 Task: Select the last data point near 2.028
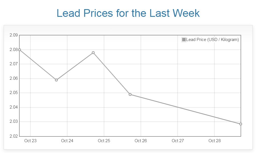pyautogui.click(x=240, y=124)
